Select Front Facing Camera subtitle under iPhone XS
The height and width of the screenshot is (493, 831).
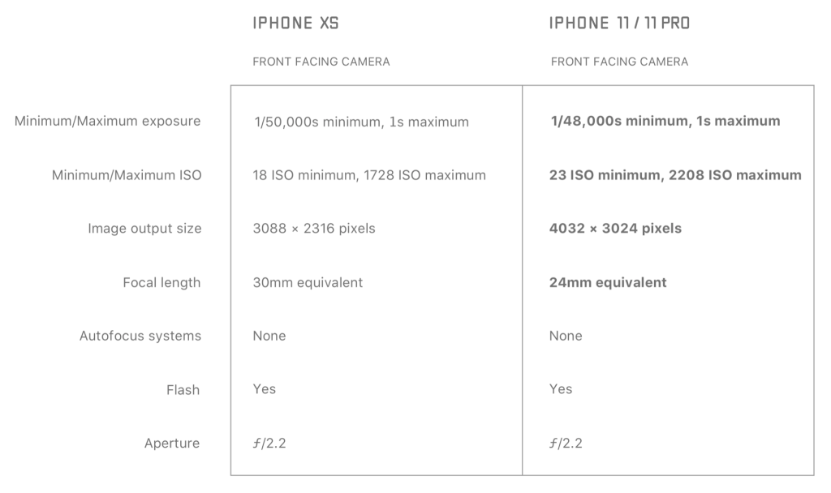pos(321,62)
